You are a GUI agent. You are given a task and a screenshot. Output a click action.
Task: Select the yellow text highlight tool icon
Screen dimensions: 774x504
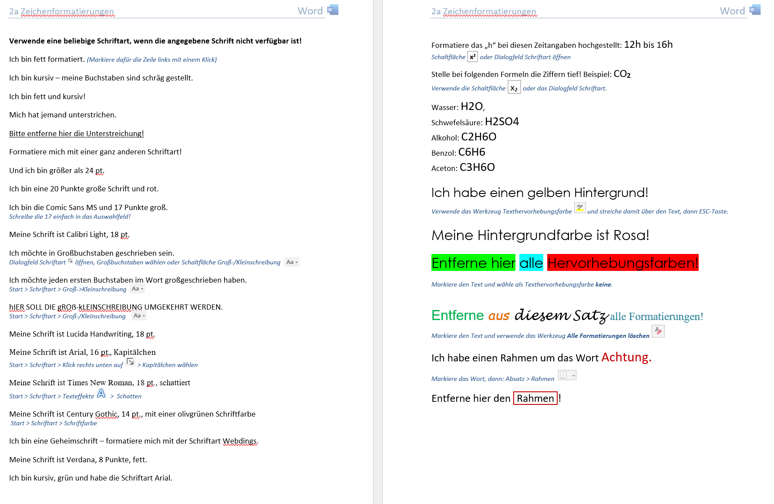(580, 208)
